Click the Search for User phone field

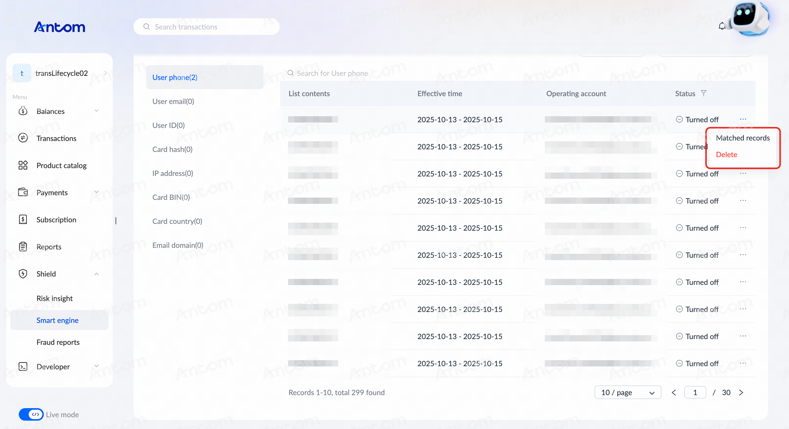click(332, 73)
